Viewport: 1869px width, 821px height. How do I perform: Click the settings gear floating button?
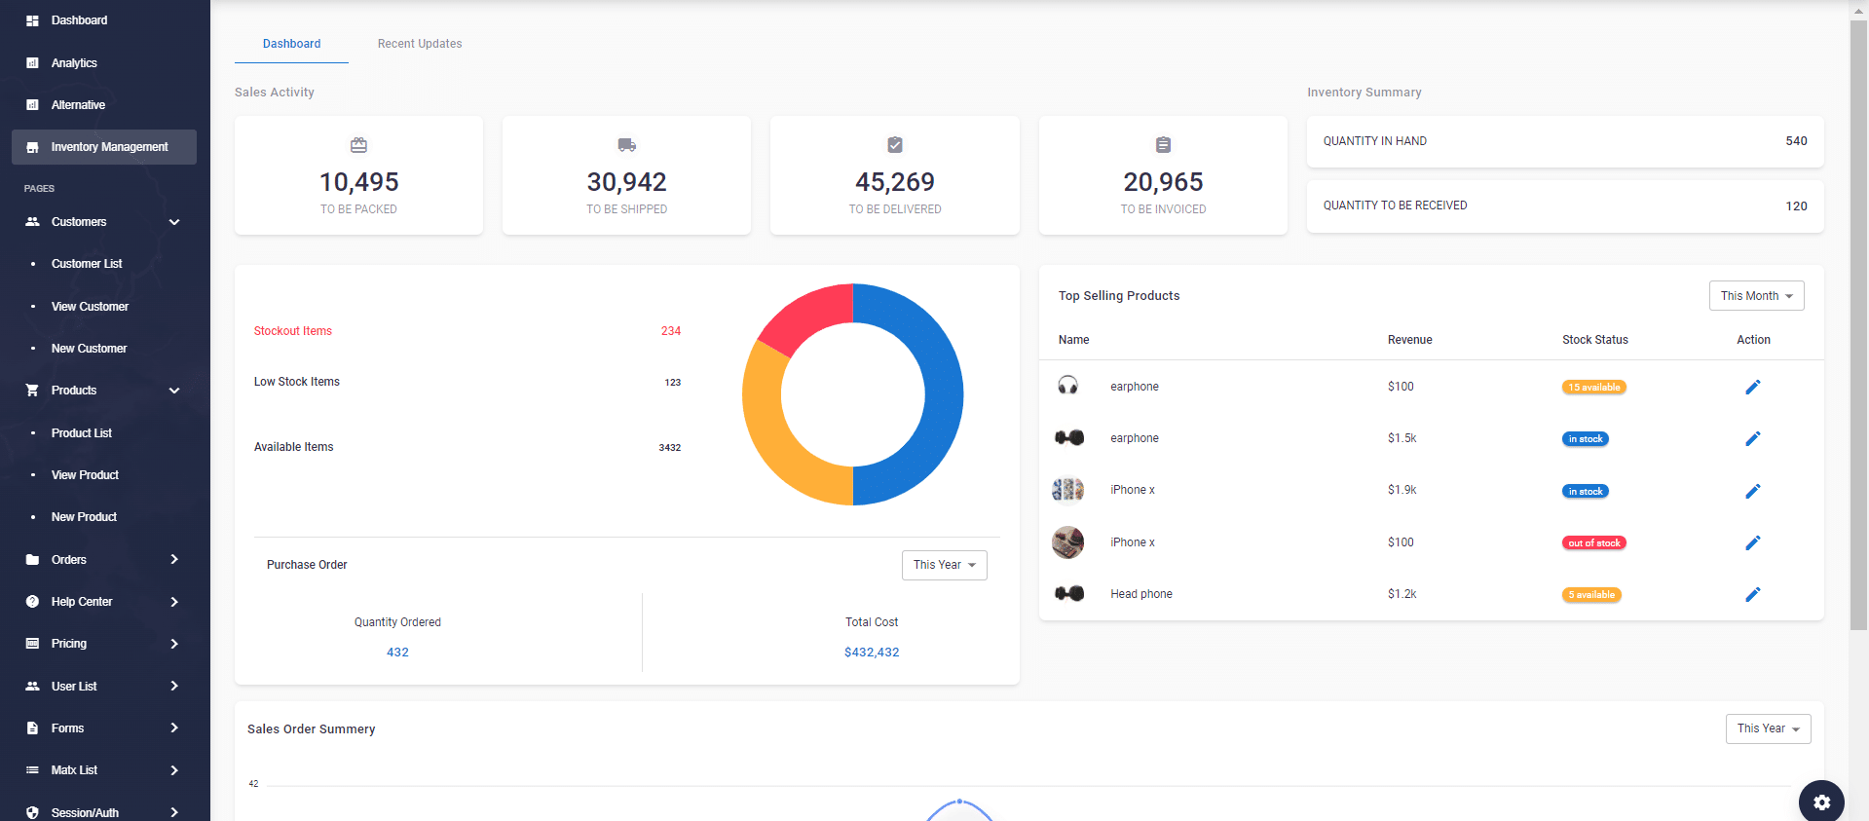coord(1820,802)
